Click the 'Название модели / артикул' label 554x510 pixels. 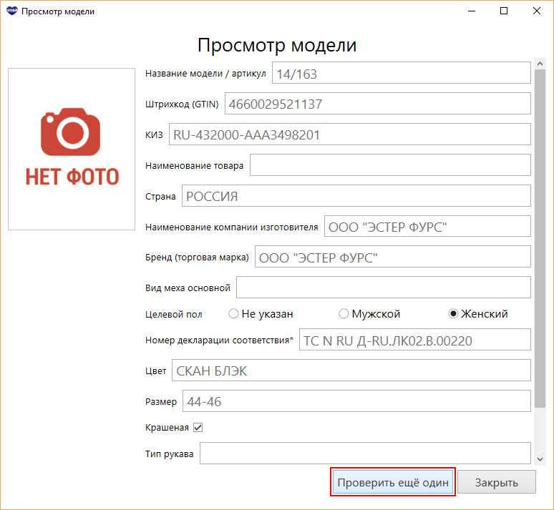click(x=205, y=74)
